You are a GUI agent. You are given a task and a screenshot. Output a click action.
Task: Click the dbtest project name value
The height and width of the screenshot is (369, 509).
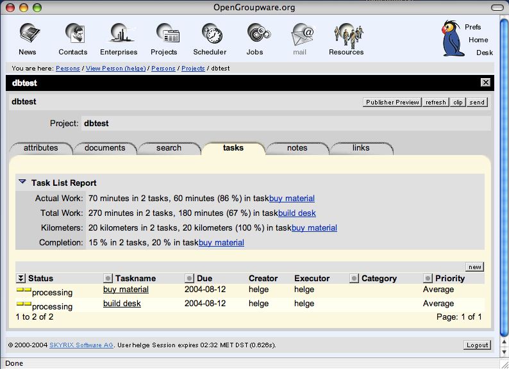(96, 124)
